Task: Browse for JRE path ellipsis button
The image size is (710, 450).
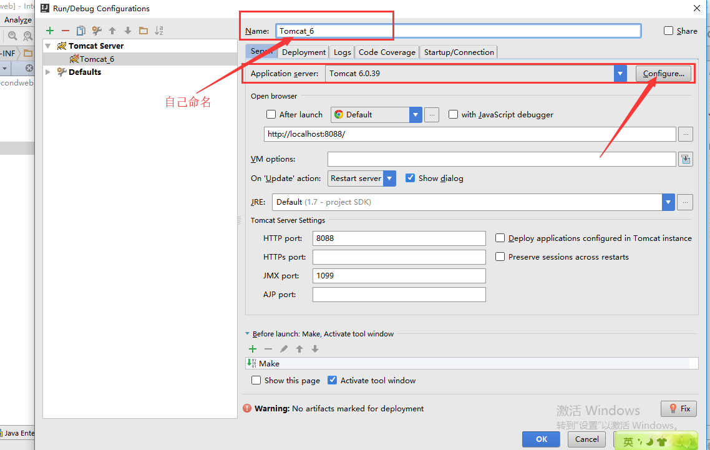Action: [x=685, y=202]
